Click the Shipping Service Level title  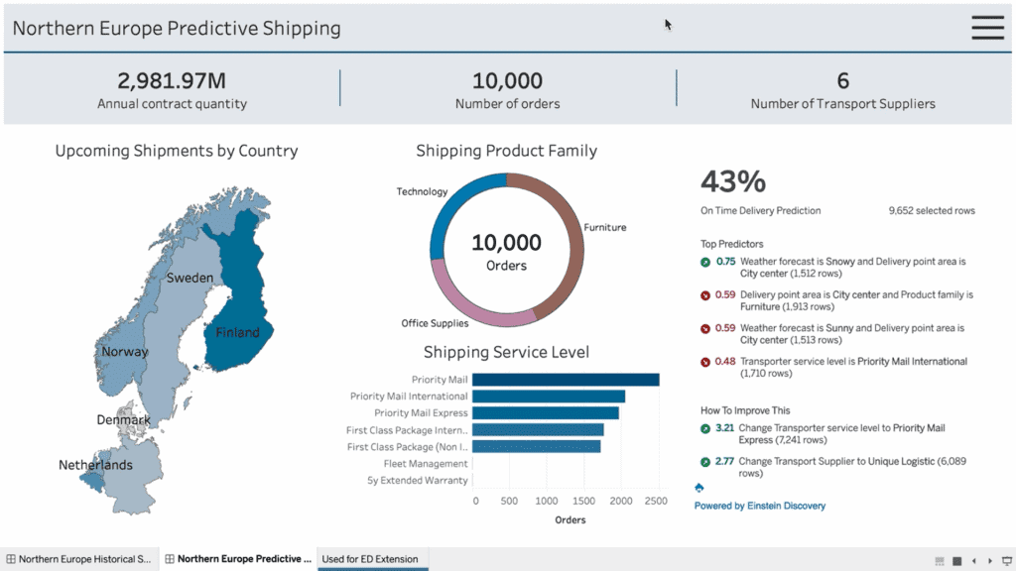(x=507, y=352)
